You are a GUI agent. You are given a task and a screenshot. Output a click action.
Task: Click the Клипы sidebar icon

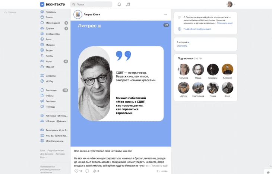click(x=42, y=56)
